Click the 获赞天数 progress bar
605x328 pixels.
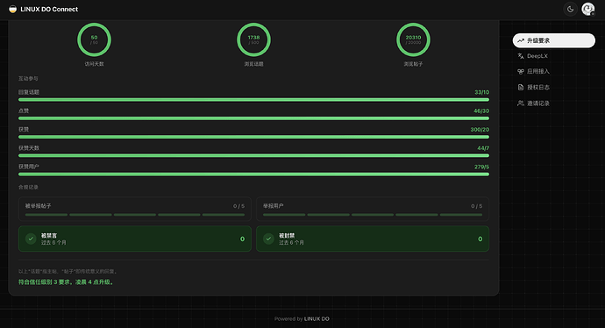coord(253,155)
